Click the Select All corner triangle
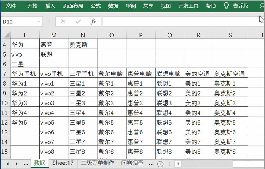This screenshot has height=169, width=265. tap(7, 35)
